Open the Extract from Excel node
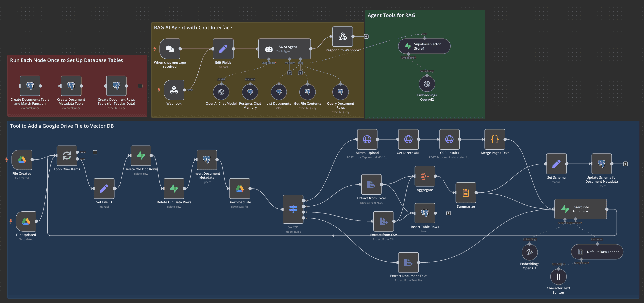 click(371, 184)
